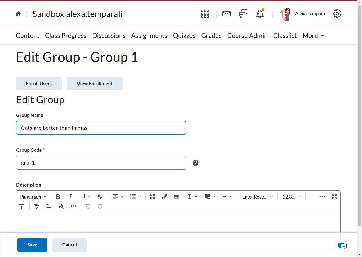Image resolution: width=362 pixels, height=257 pixels.
Task: Run the accessibility checker
Action: click(36, 206)
